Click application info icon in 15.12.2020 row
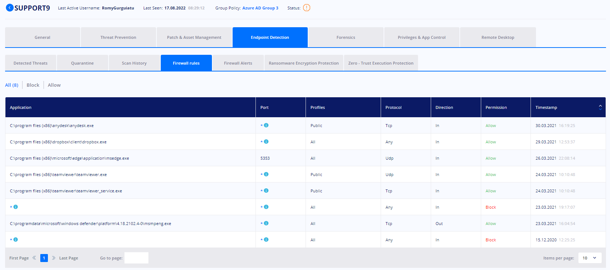The image size is (610, 270). coord(16,240)
